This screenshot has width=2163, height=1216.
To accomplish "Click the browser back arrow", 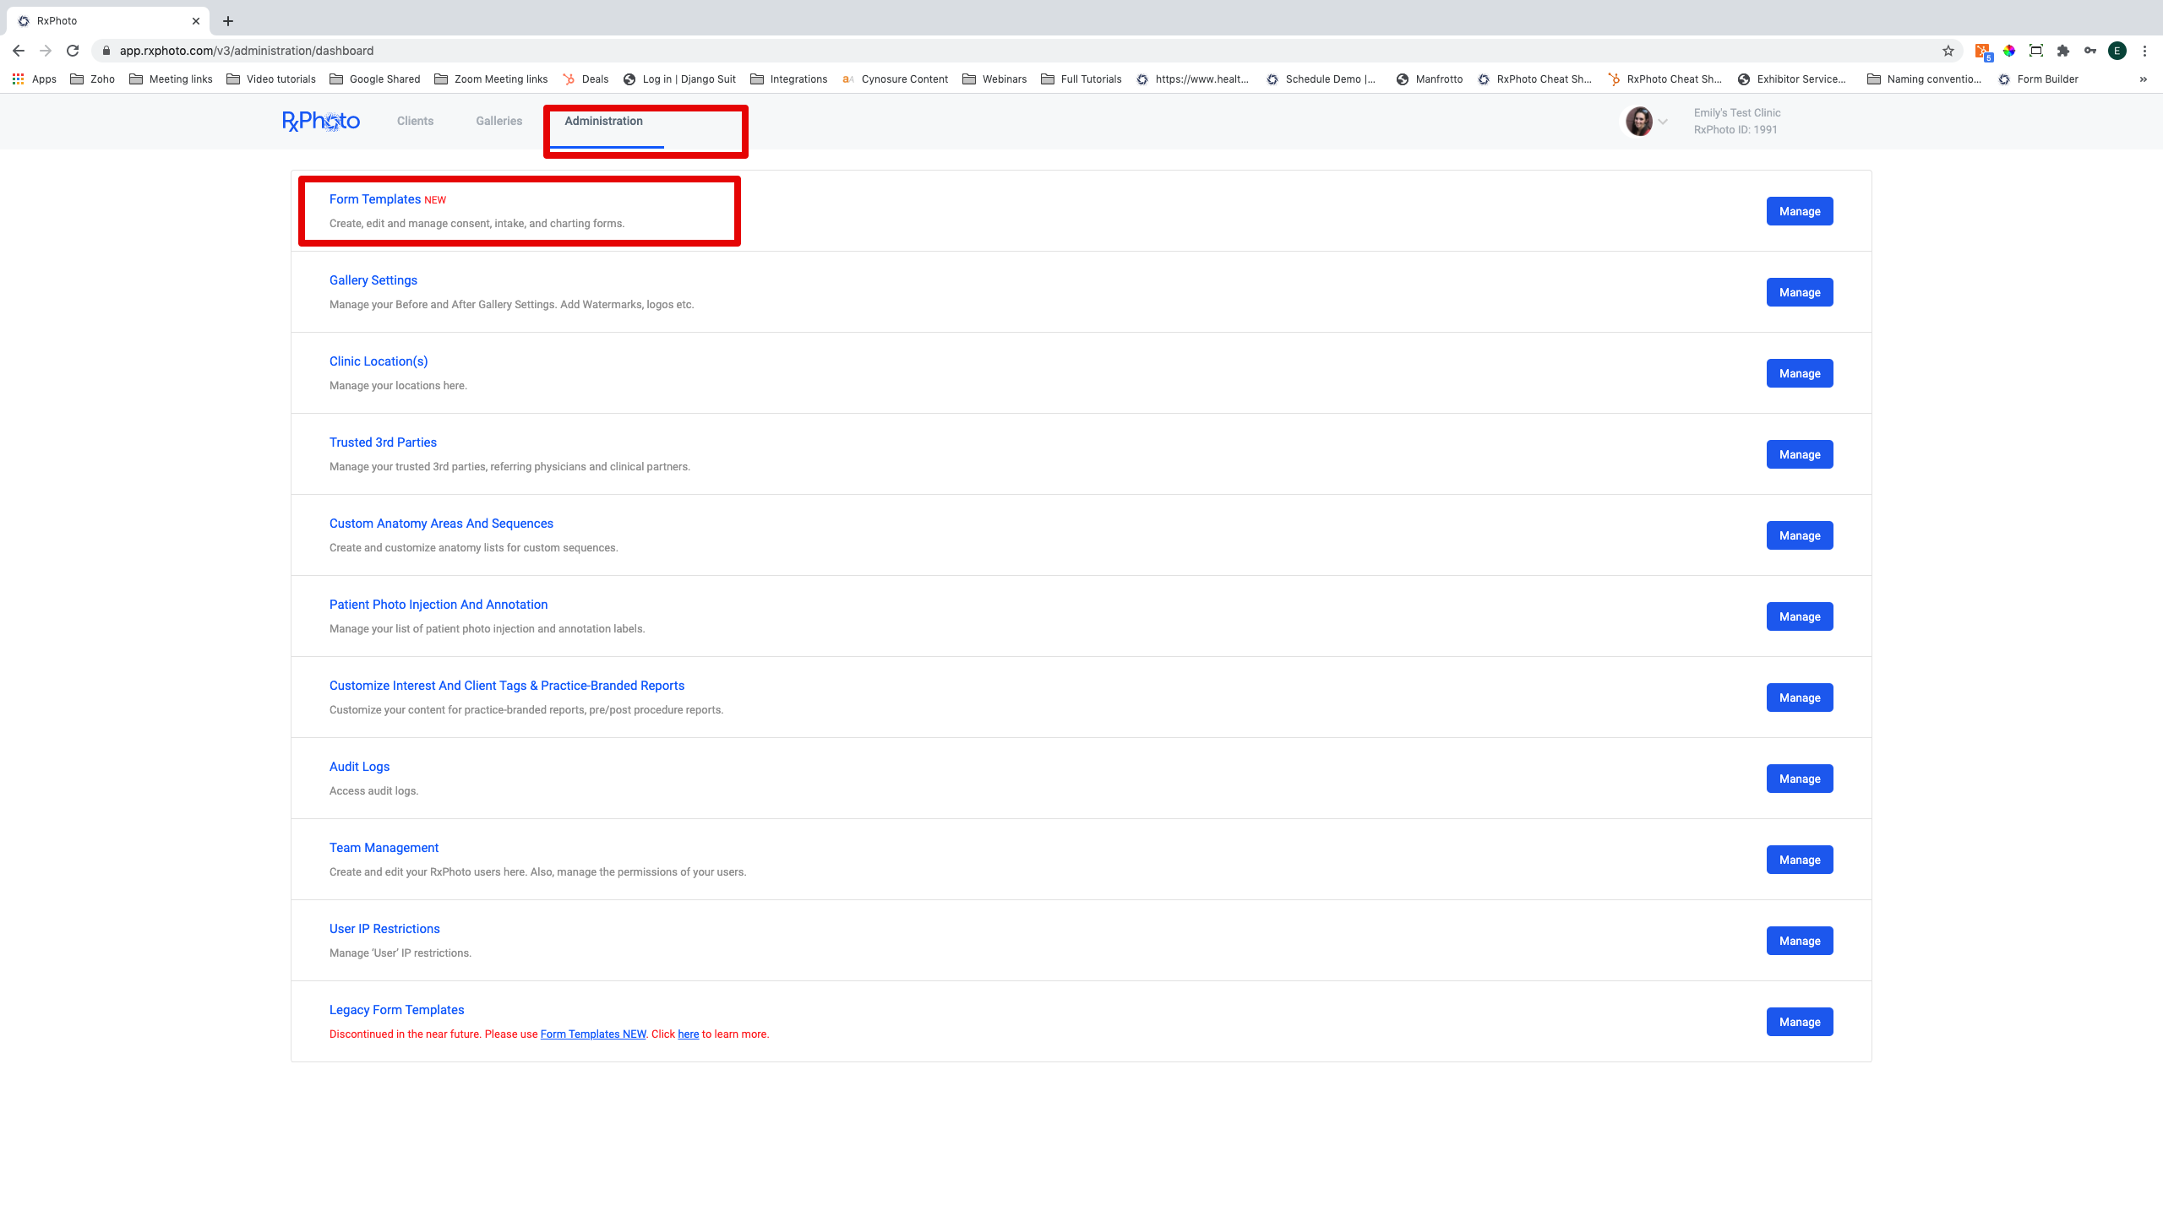I will (19, 51).
